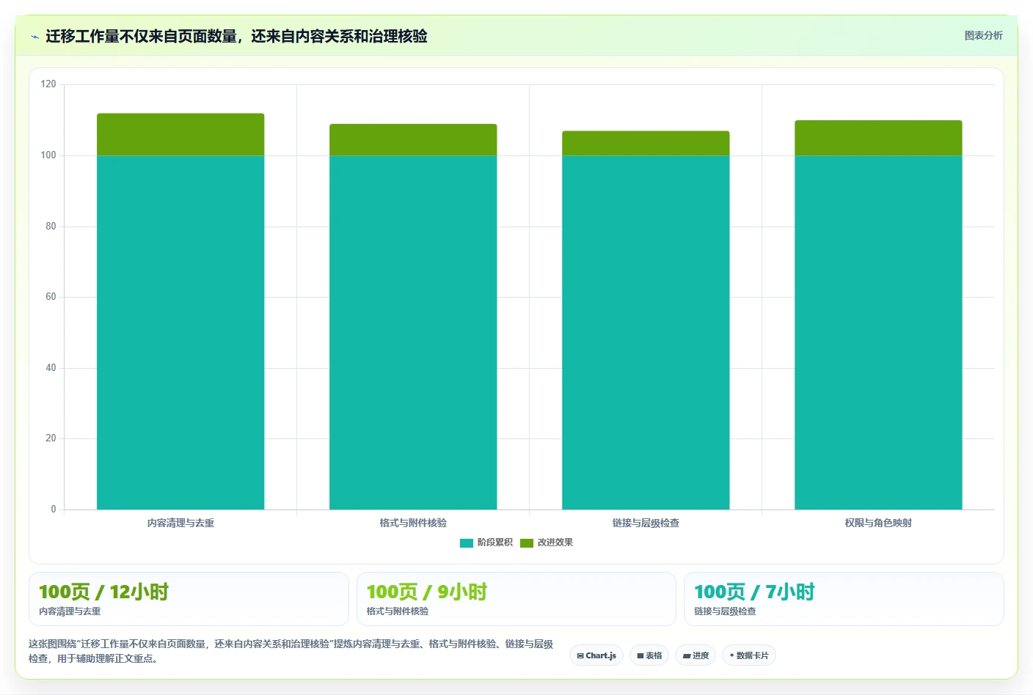Click the lightning icon beside the chart title

(x=34, y=37)
